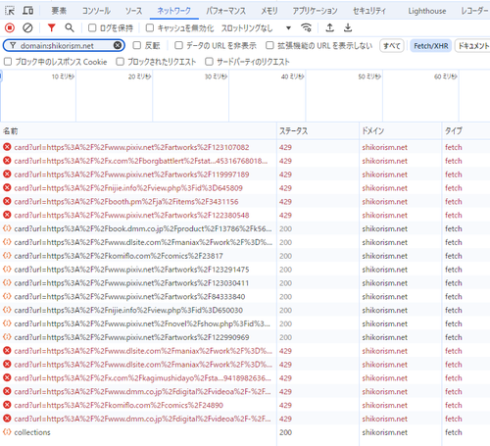Select pixiv artworks 84333840 request row

pos(245,296)
